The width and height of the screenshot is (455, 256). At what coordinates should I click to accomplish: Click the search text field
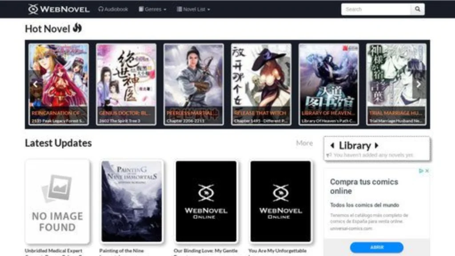tap(375, 9)
